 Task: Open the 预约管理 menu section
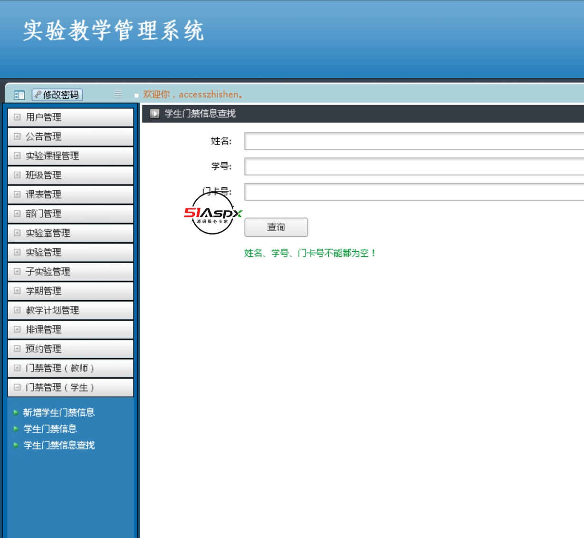71,349
